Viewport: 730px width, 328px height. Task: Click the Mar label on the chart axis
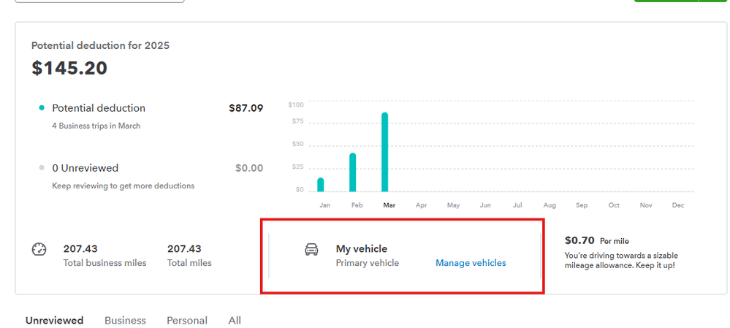pyautogui.click(x=389, y=205)
